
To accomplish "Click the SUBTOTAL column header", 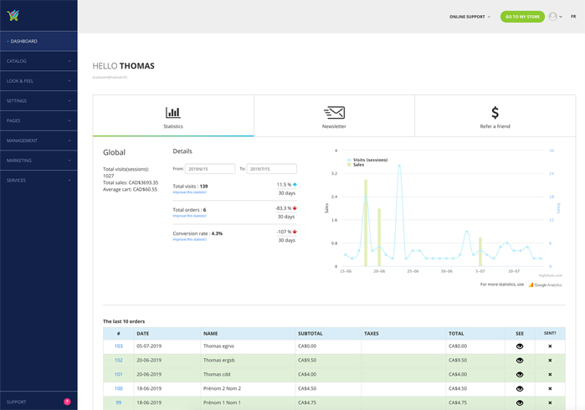I will point(310,334).
